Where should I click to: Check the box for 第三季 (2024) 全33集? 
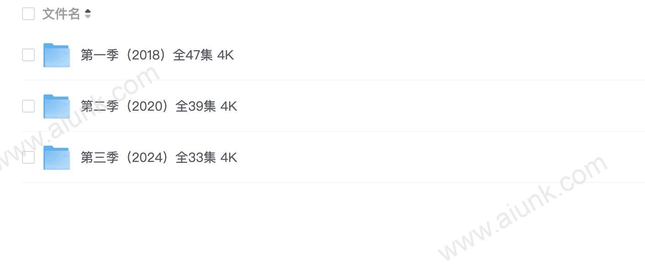coord(28,157)
